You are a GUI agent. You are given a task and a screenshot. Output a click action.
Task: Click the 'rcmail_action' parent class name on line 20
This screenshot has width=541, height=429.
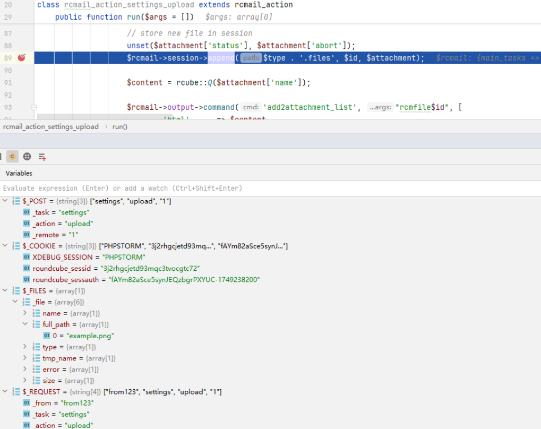(x=264, y=5)
